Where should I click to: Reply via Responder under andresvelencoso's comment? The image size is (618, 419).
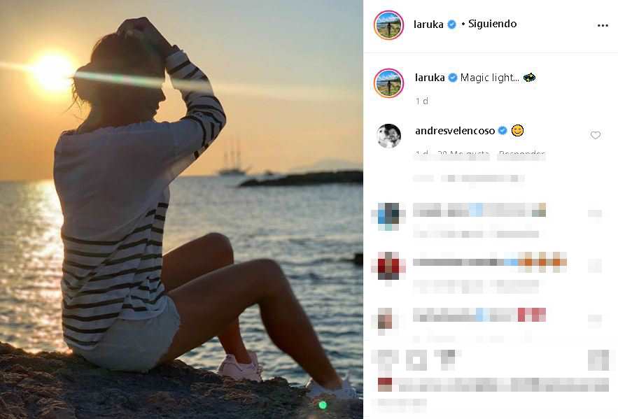click(x=521, y=154)
